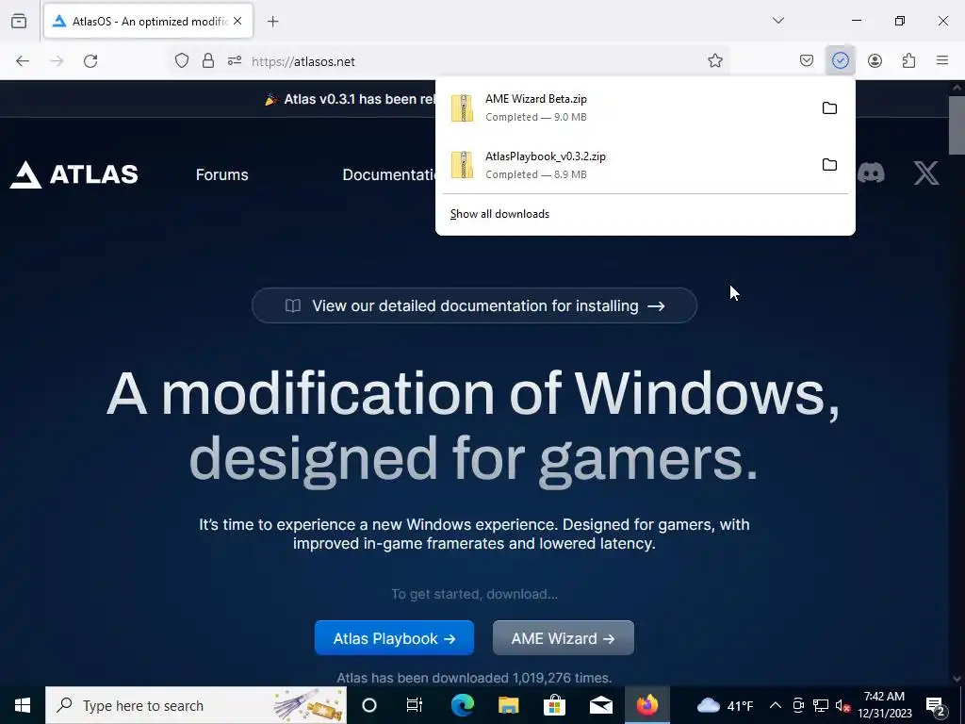Open muted volume tray icon
Screen dimensions: 965x724
[842, 705]
